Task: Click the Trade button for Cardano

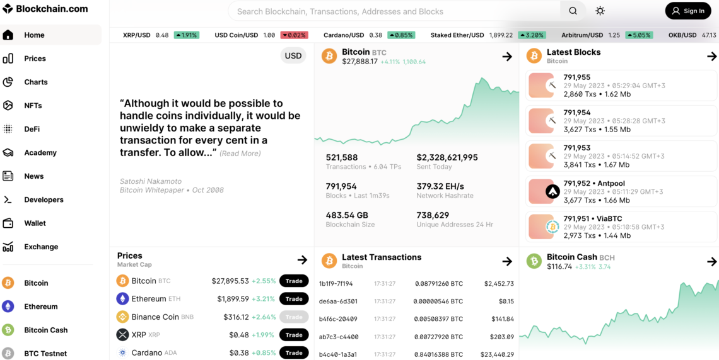Action: click(294, 352)
